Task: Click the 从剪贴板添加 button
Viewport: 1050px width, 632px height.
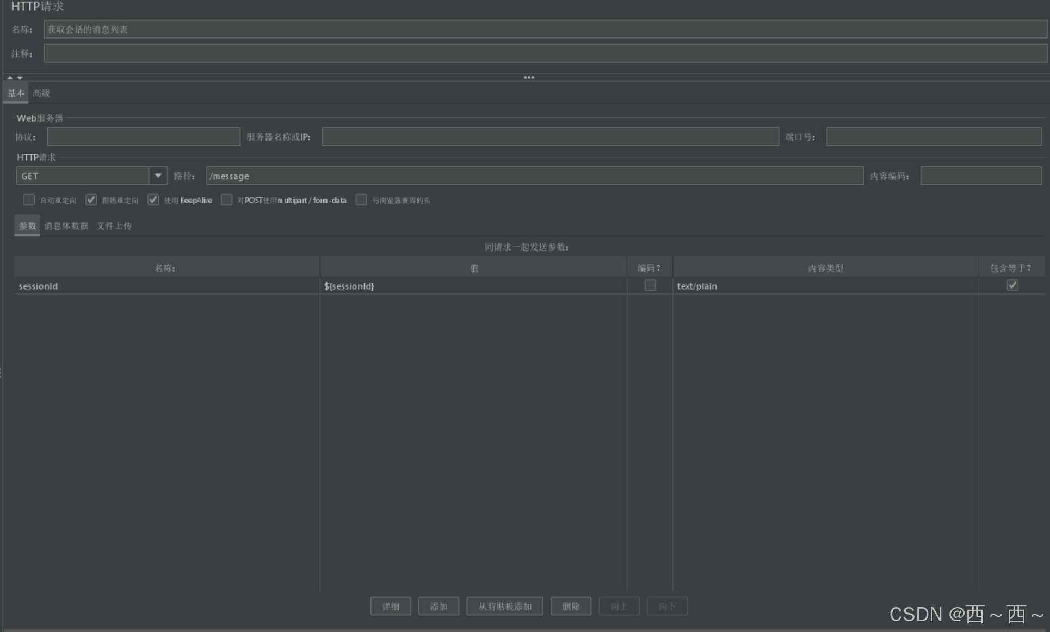Action: (x=505, y=606)
